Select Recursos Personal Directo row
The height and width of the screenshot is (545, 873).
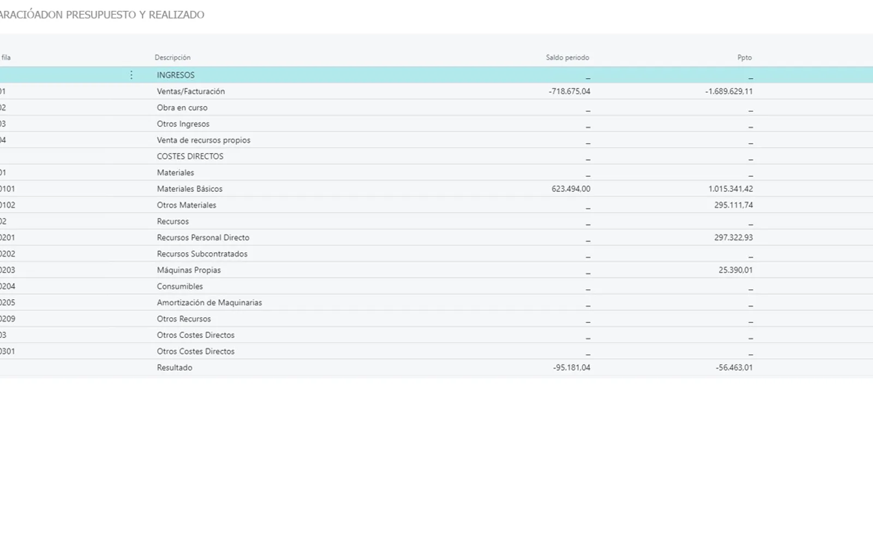tap(203, 238)
